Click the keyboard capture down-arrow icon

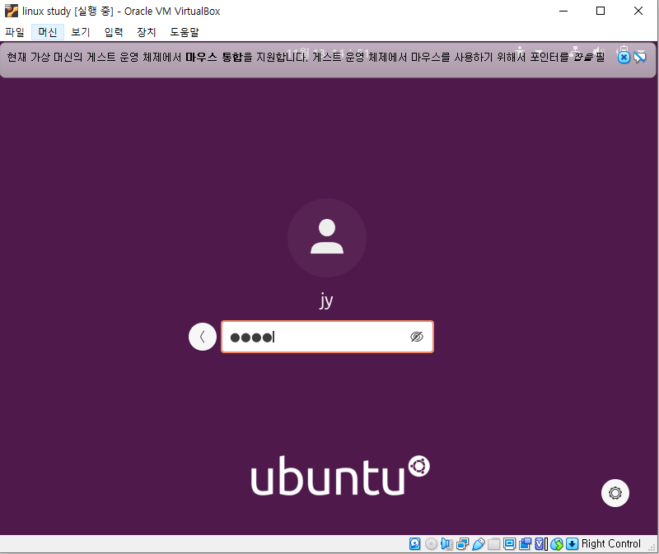(x=572, y=544)
